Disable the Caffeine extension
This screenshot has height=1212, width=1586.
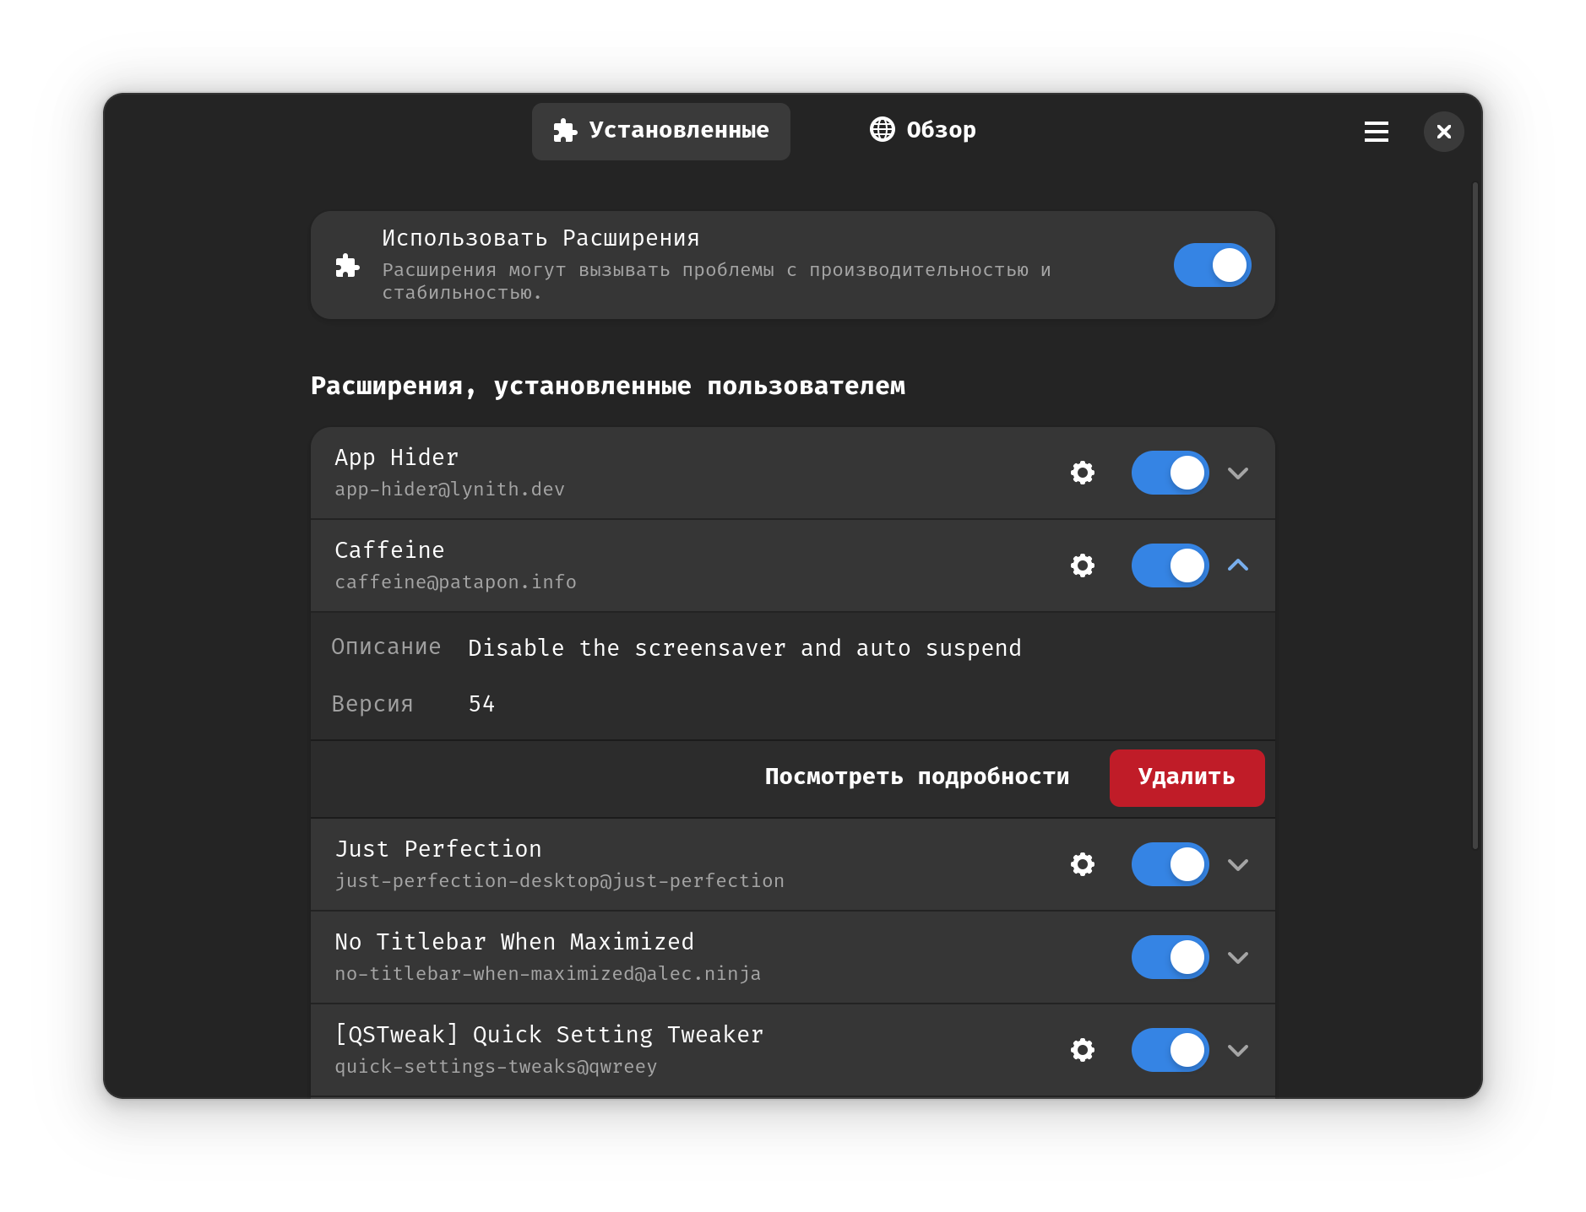(x=1170, y=565)
